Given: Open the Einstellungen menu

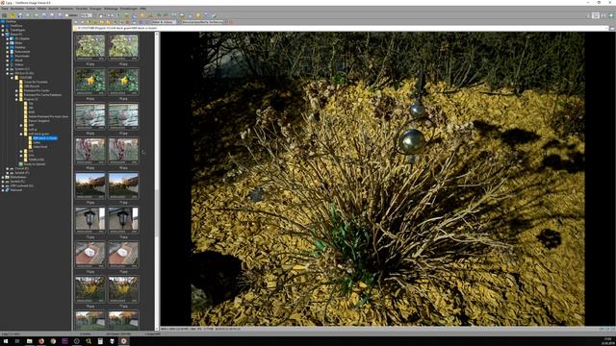Looking at the screenshot, I should [x=128, y=9].
